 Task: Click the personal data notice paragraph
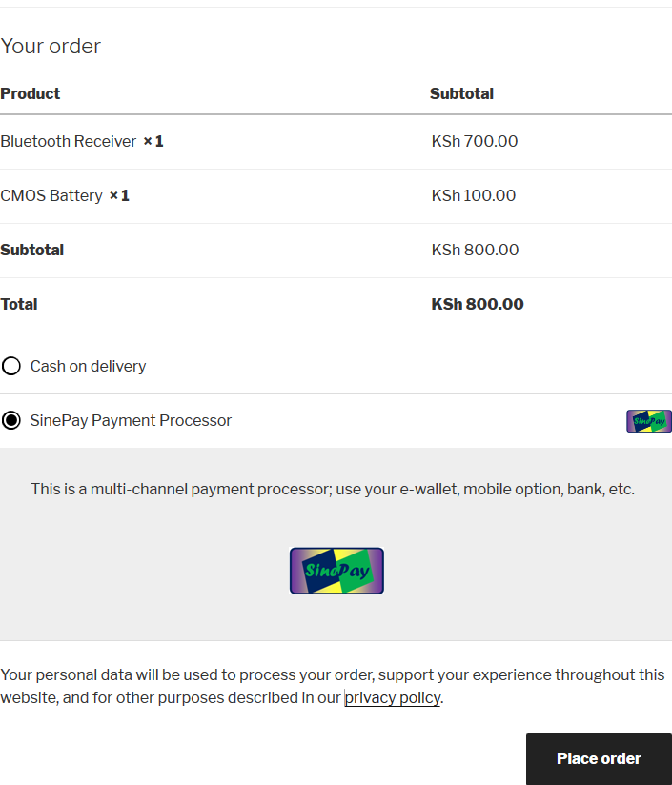(x=333, y=686)
